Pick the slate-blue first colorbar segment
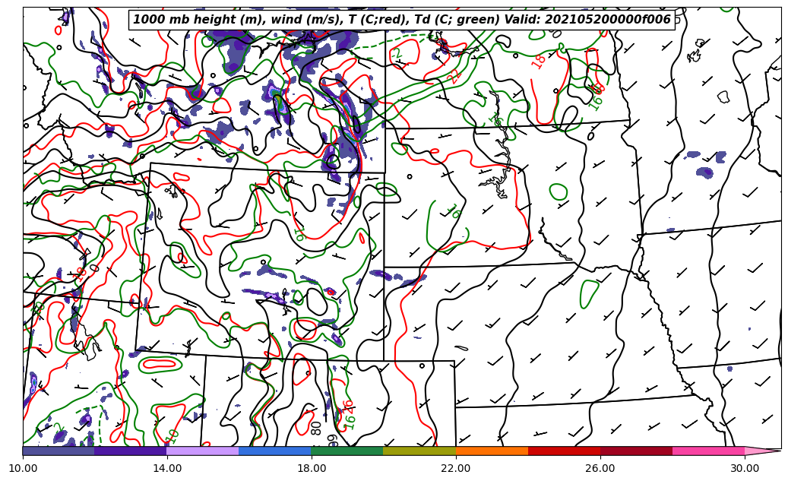 (59, 451)
